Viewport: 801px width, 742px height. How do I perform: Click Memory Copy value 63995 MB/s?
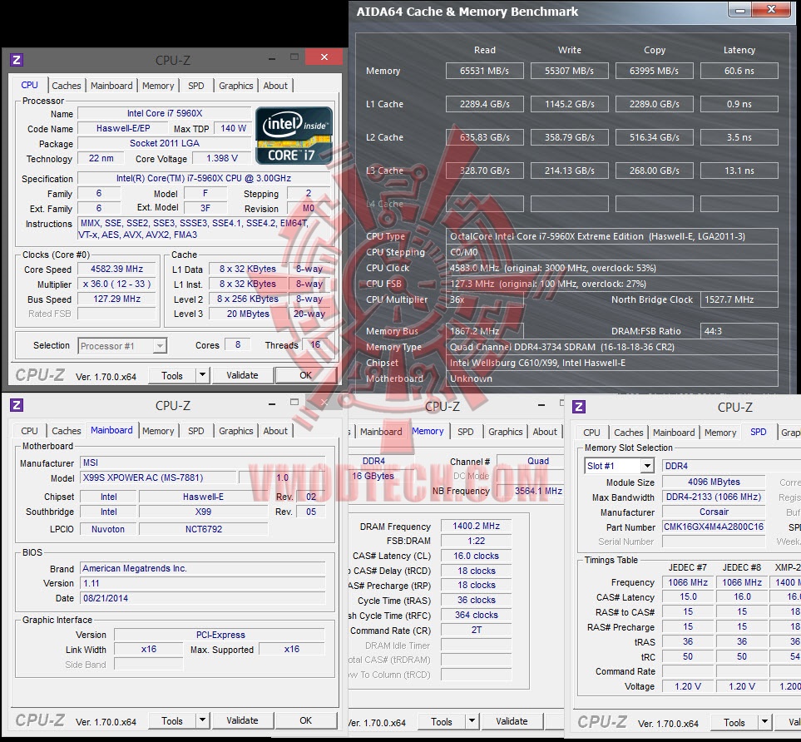pos(654,71)
